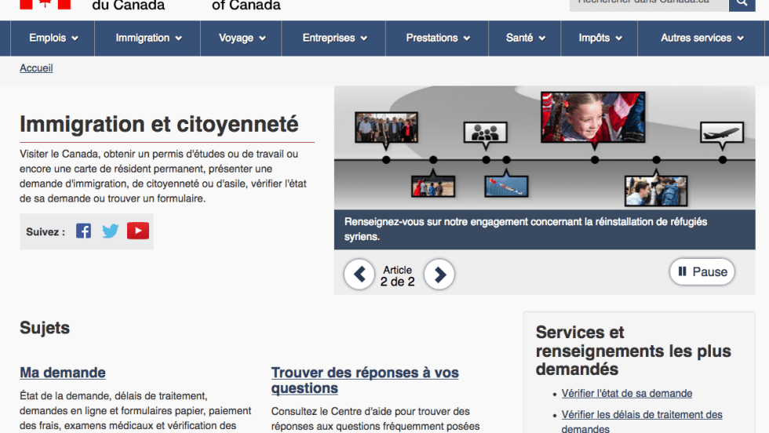Open the Prestations menu
The height and width of the screenshot is (433, 769).
tap(438, 38)
